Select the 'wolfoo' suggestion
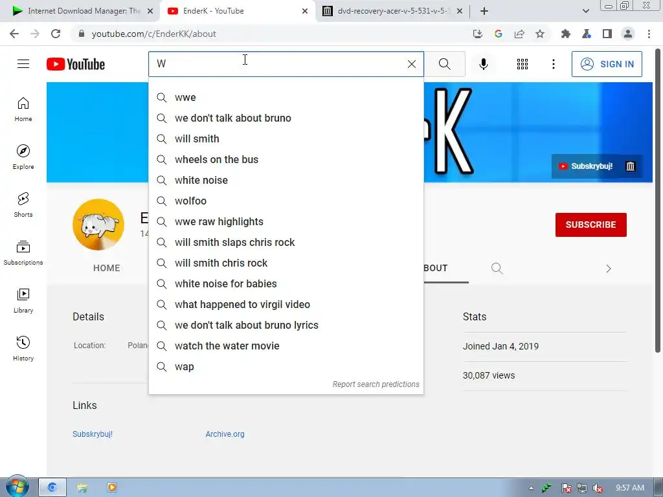663x497 pixels. pyautogui.click(x=286, y=201)
